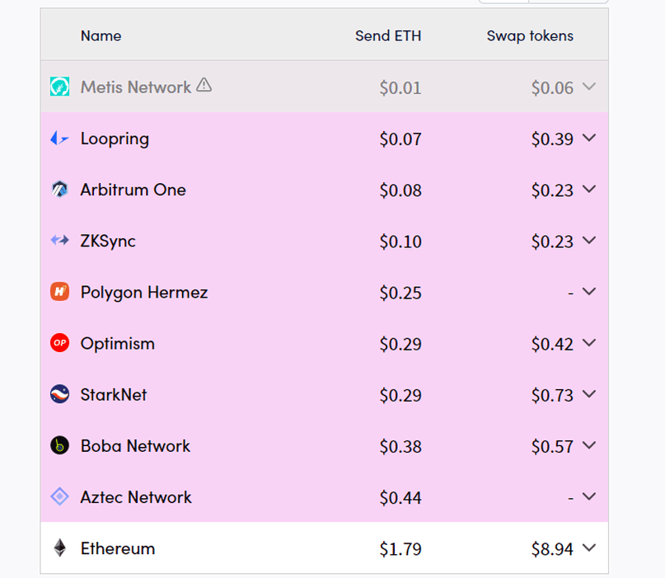Click the ZKSync arrows logo
This screenshot has width=665, height=578.
(x=60, y=241)
